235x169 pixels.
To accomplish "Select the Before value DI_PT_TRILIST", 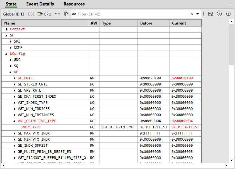I will point(153,127).
